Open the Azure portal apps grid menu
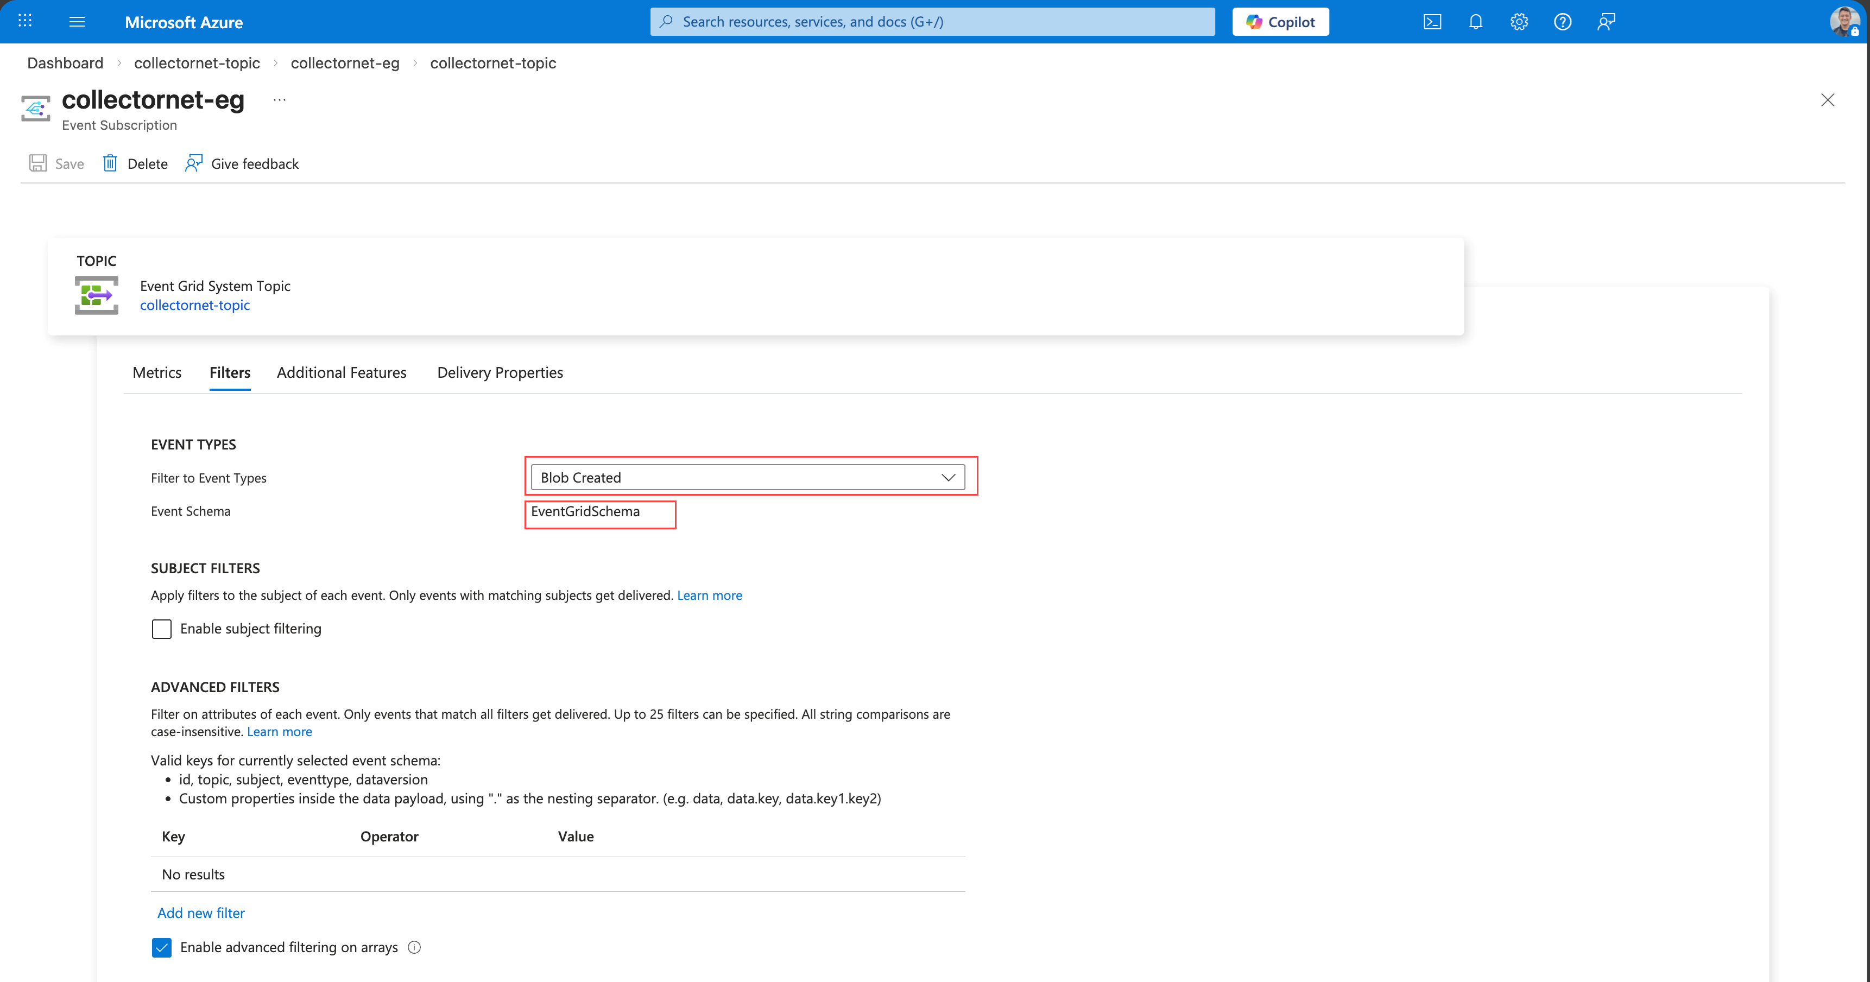This screenshot has height=982, width=1870. point(26,21)
